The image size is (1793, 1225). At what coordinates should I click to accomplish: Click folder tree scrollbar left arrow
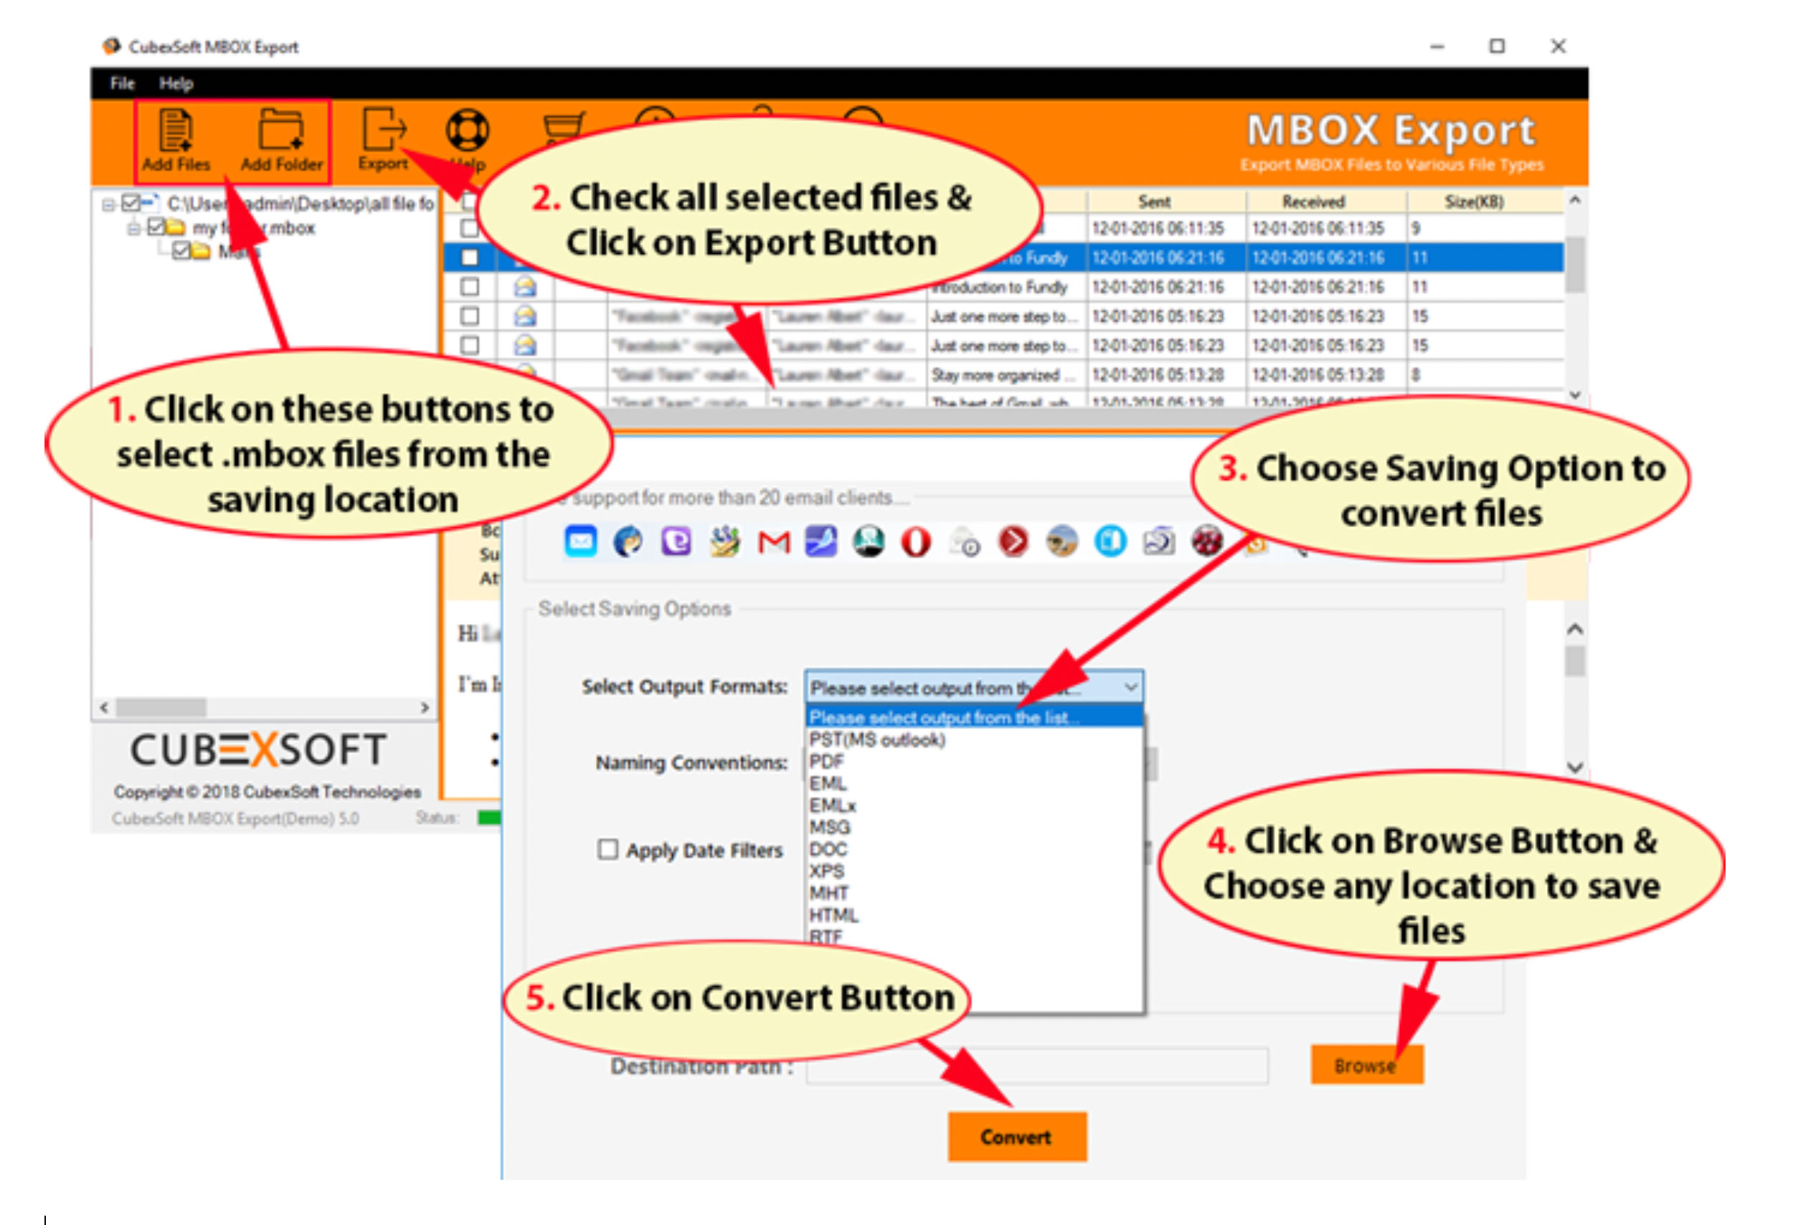pyautogui.click(x=105, y=707)
